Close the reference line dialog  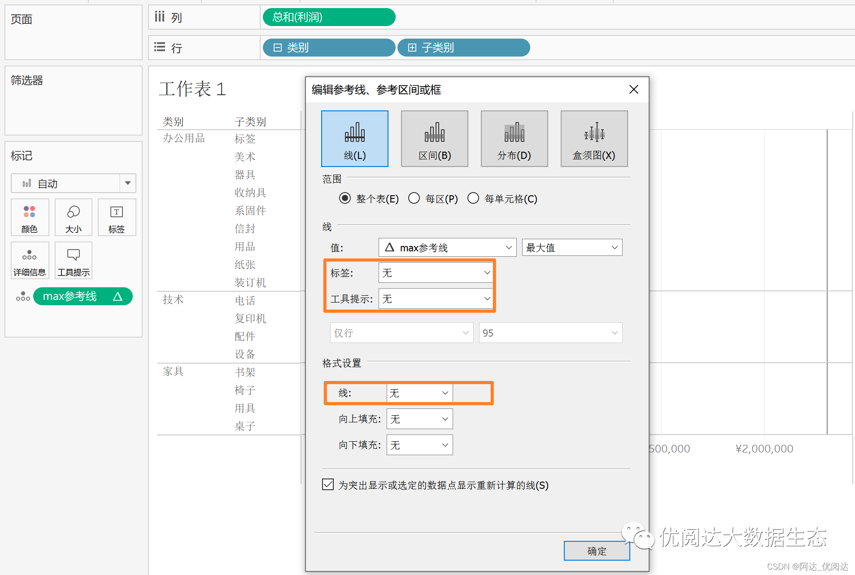click(634, 89)
